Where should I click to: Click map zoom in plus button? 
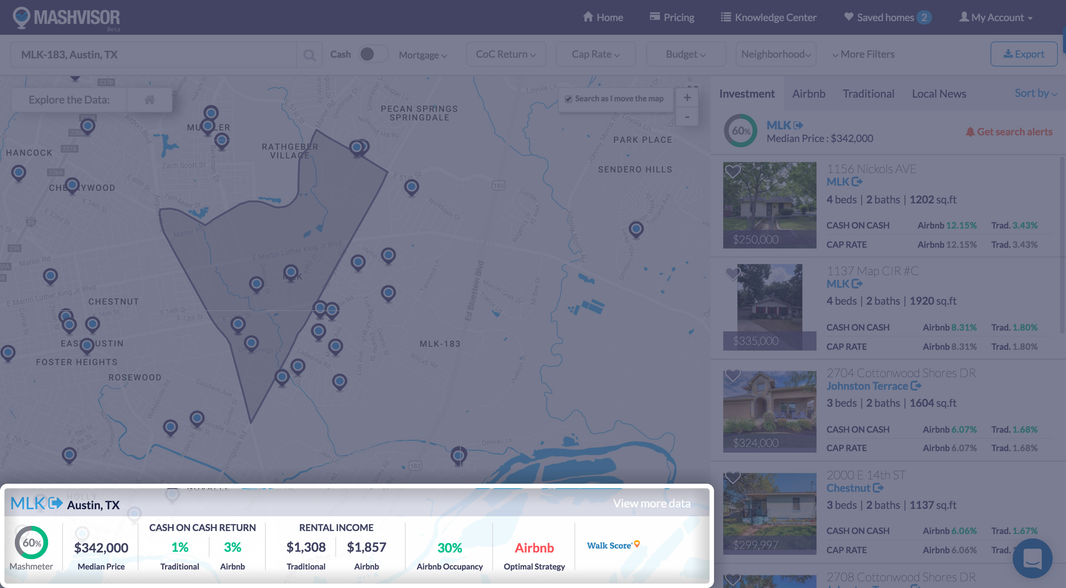pos(687,98)
